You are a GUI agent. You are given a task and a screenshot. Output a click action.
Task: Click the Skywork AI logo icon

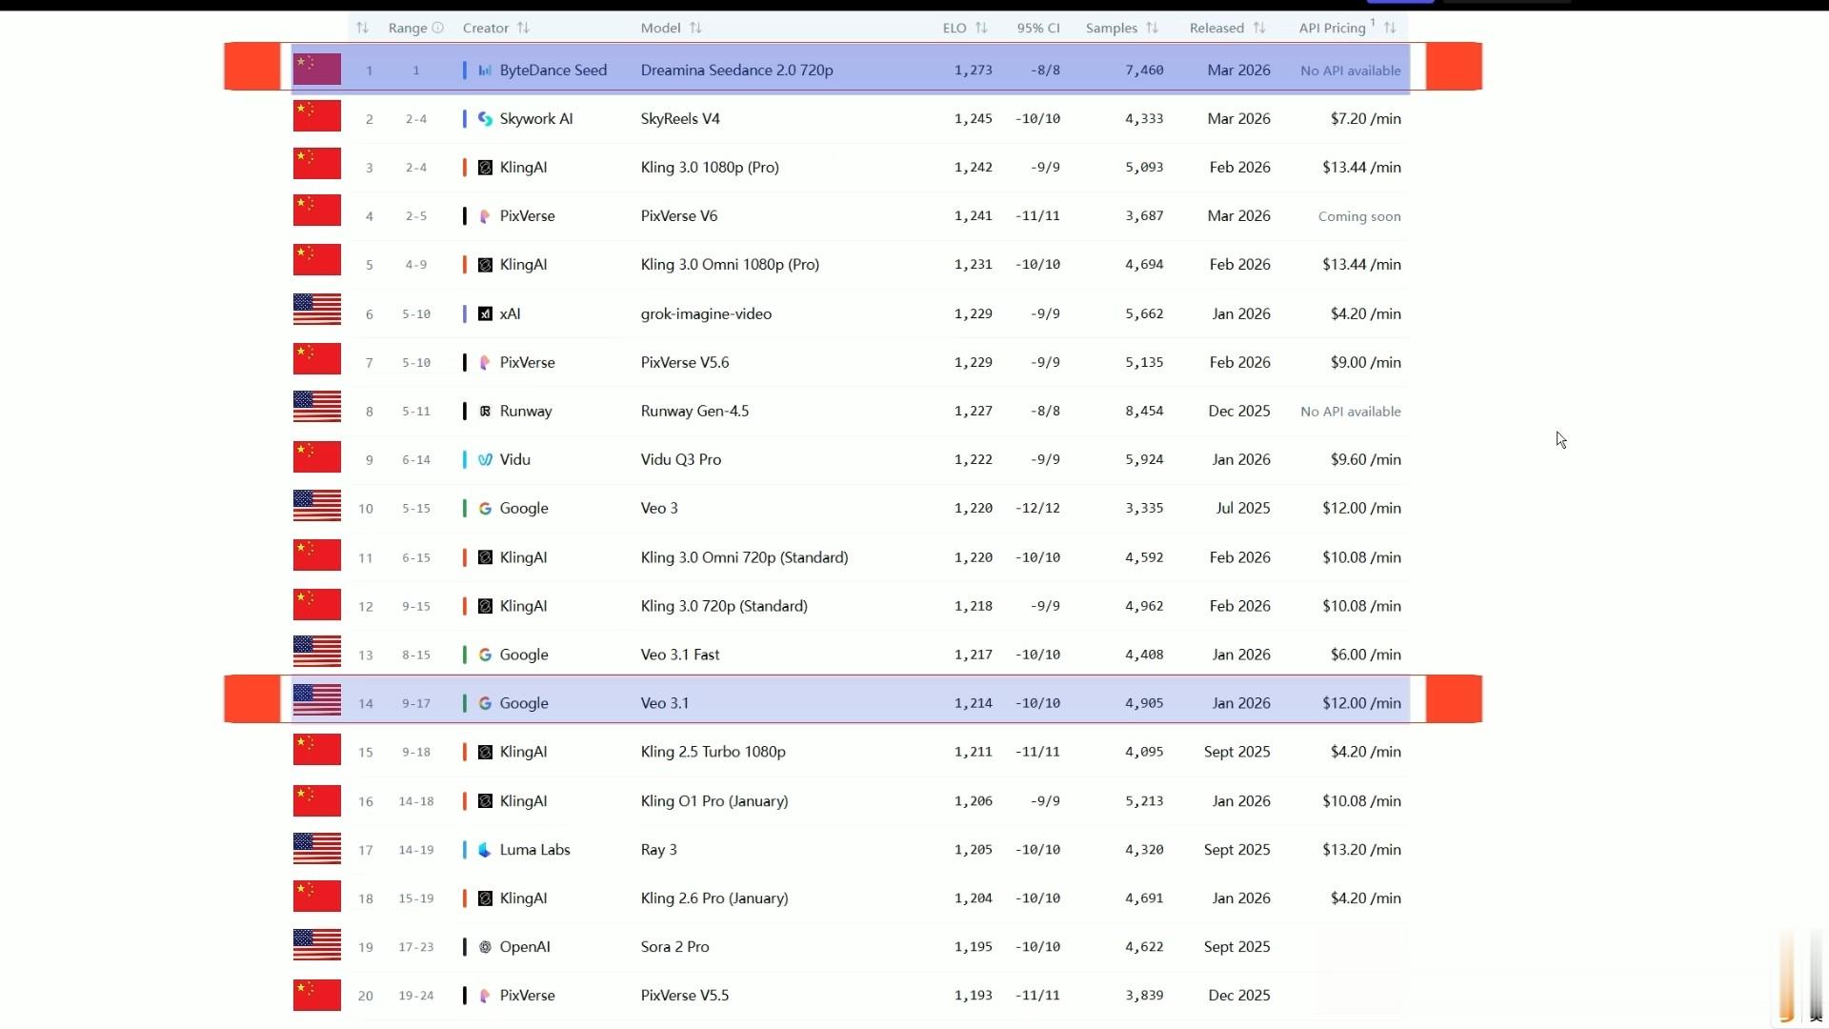click(485, 119)
